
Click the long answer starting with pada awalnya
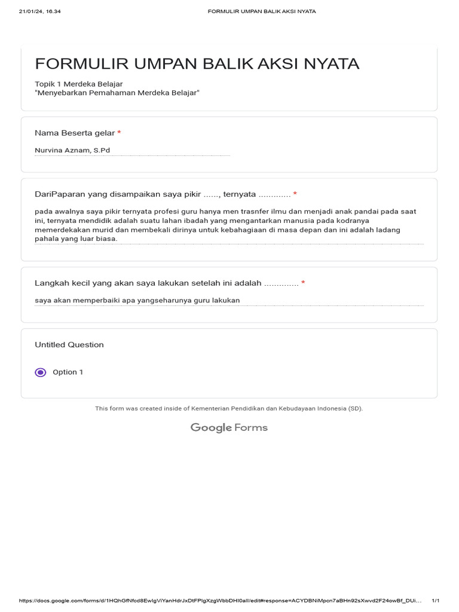coord(229,225)
